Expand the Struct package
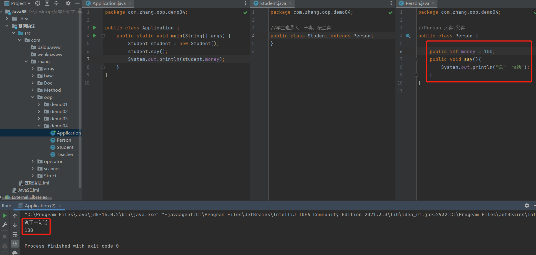536x255 pixels. click(x=33, y=176)
